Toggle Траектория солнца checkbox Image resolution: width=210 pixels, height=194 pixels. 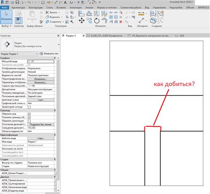(x=29, y=107)
